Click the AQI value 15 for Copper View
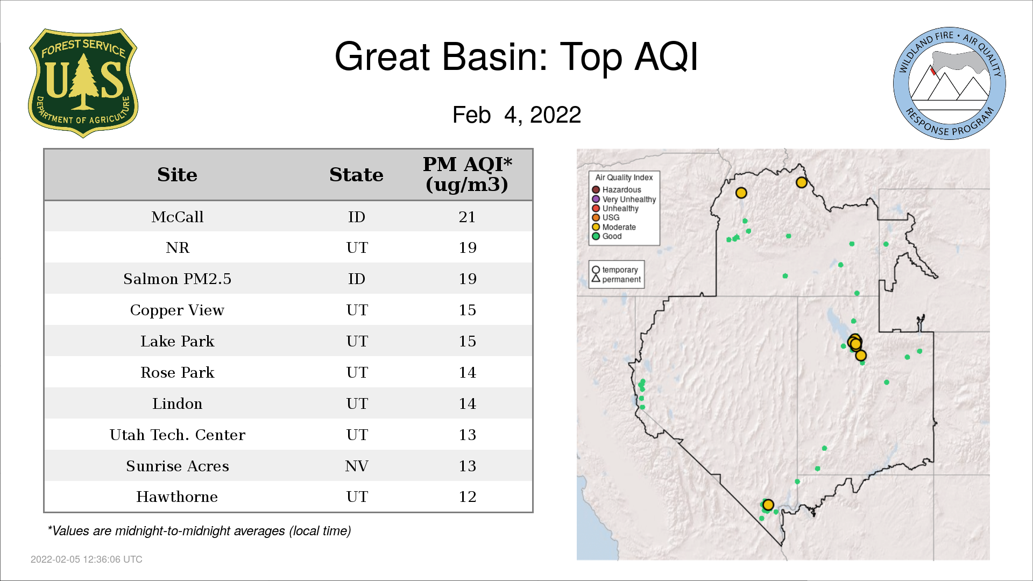The image size is (1033, 581). coord(467,310)
